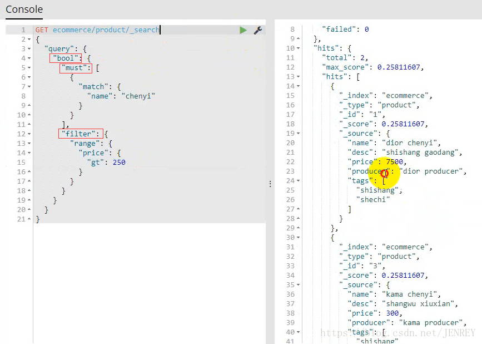Click the "name": "kama chenyi" line
482x344 pixels.
pyautogui.click(x=394, y=294)
